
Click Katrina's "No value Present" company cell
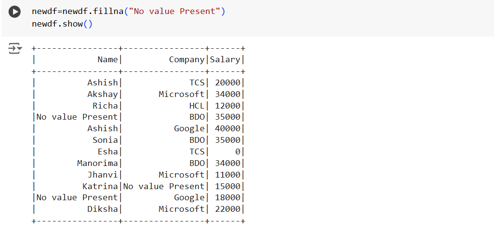164,186
